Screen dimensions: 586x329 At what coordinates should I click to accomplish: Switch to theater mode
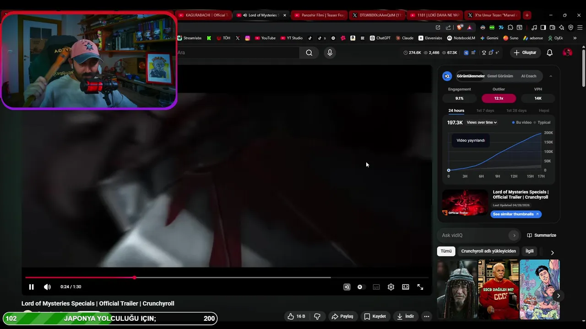(x=406, y=287)
